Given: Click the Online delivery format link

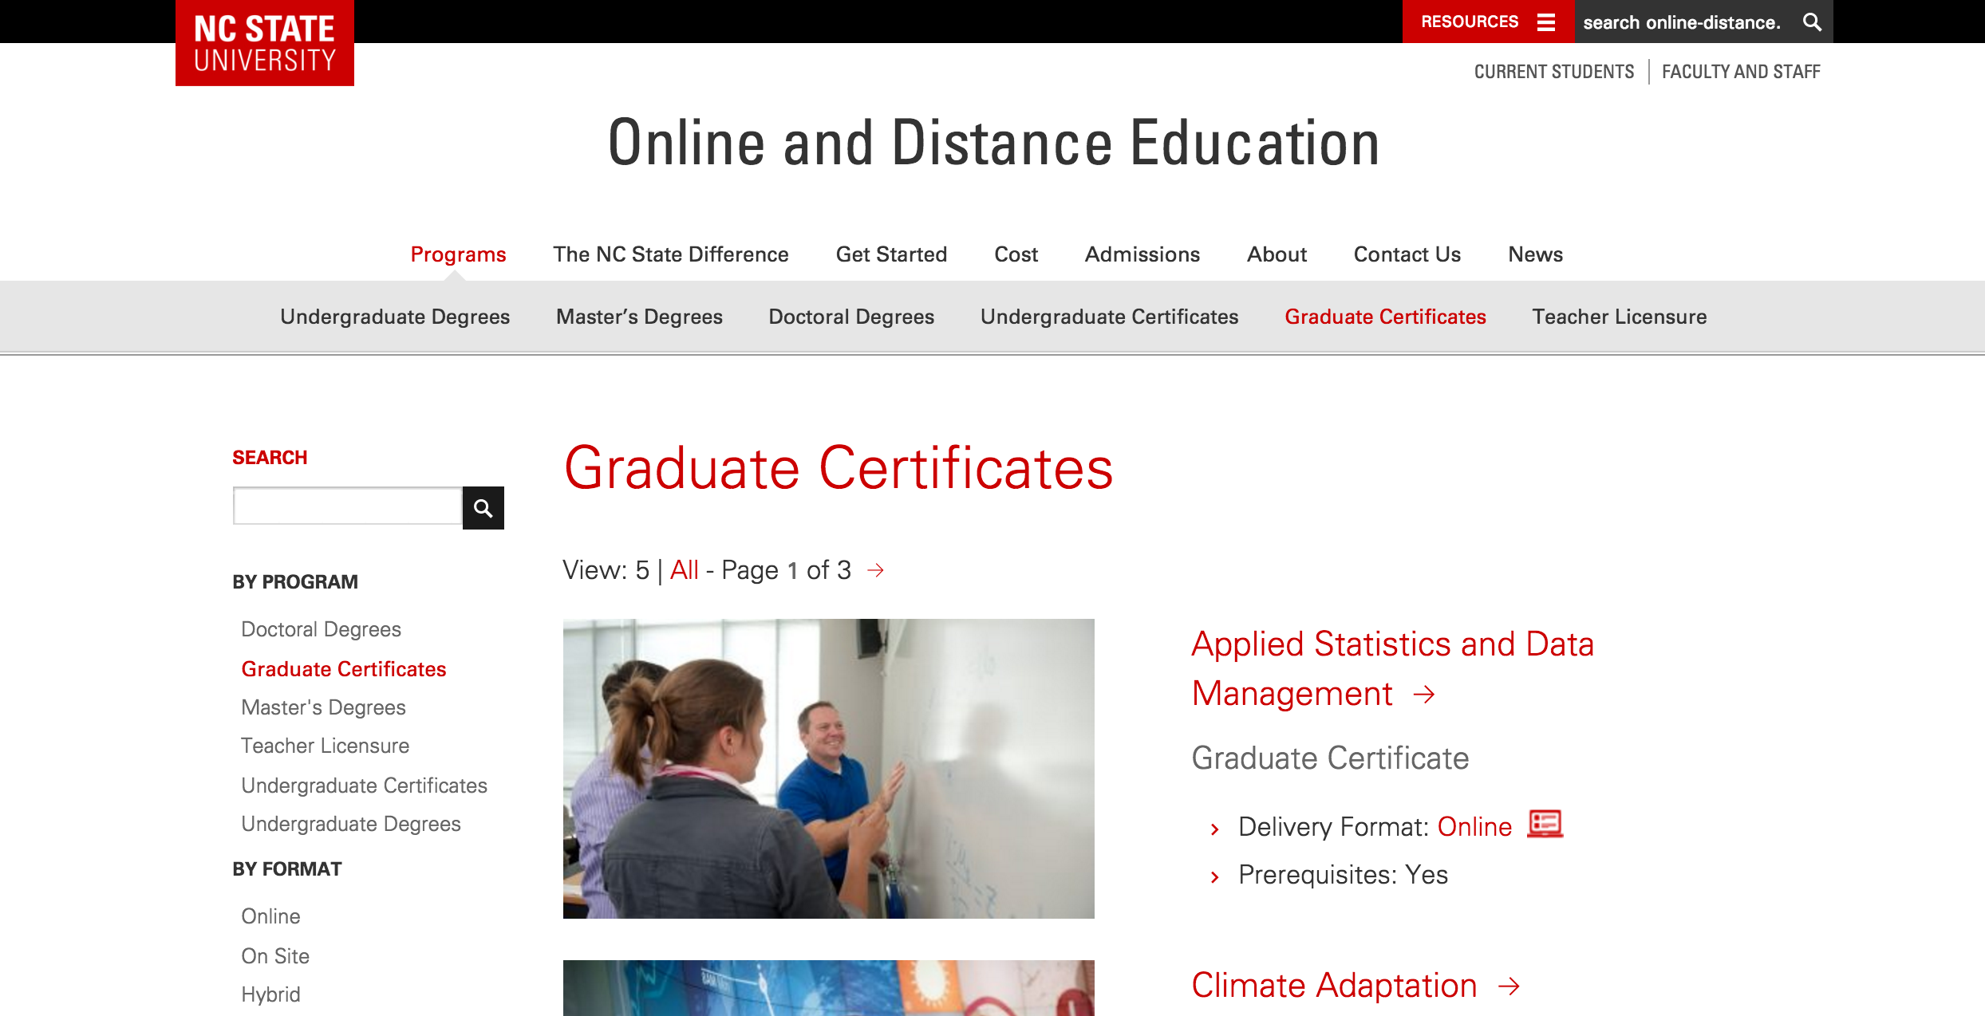Looking at the screenshot, I should (x=1474, y=827).
